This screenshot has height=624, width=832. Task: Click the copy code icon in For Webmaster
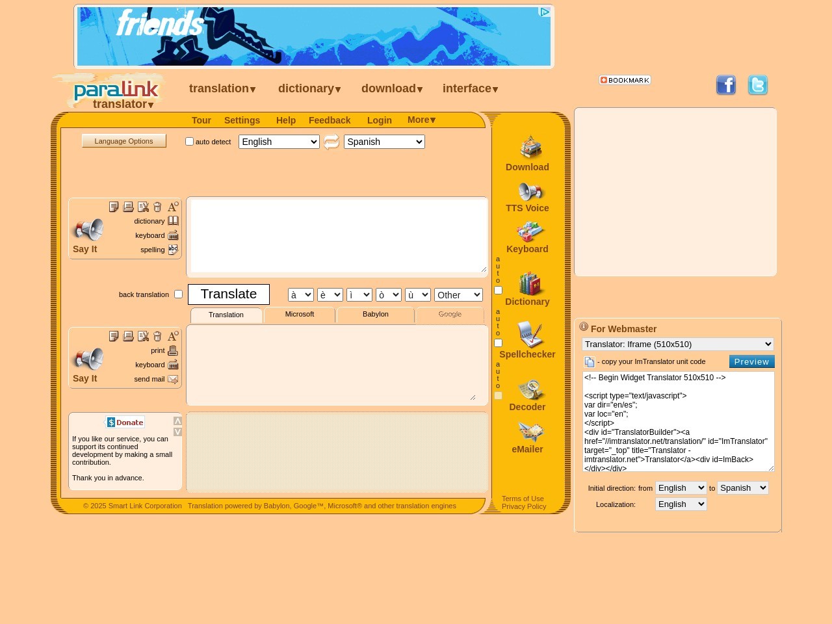pos(590,362)
